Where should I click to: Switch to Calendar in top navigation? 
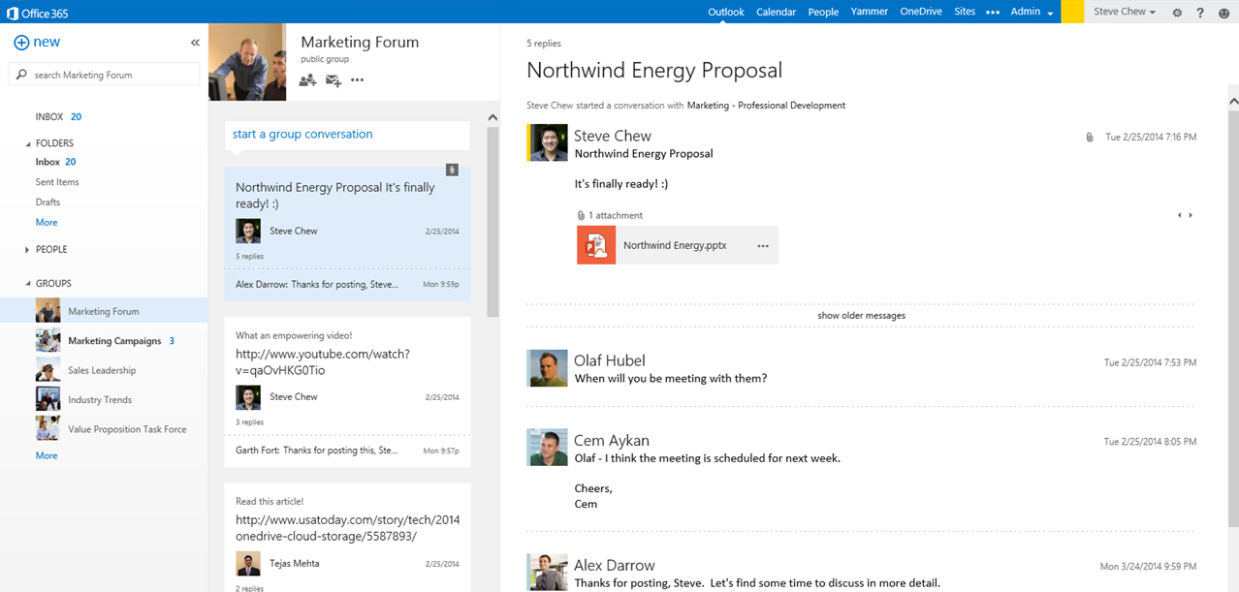click(776, 13)
